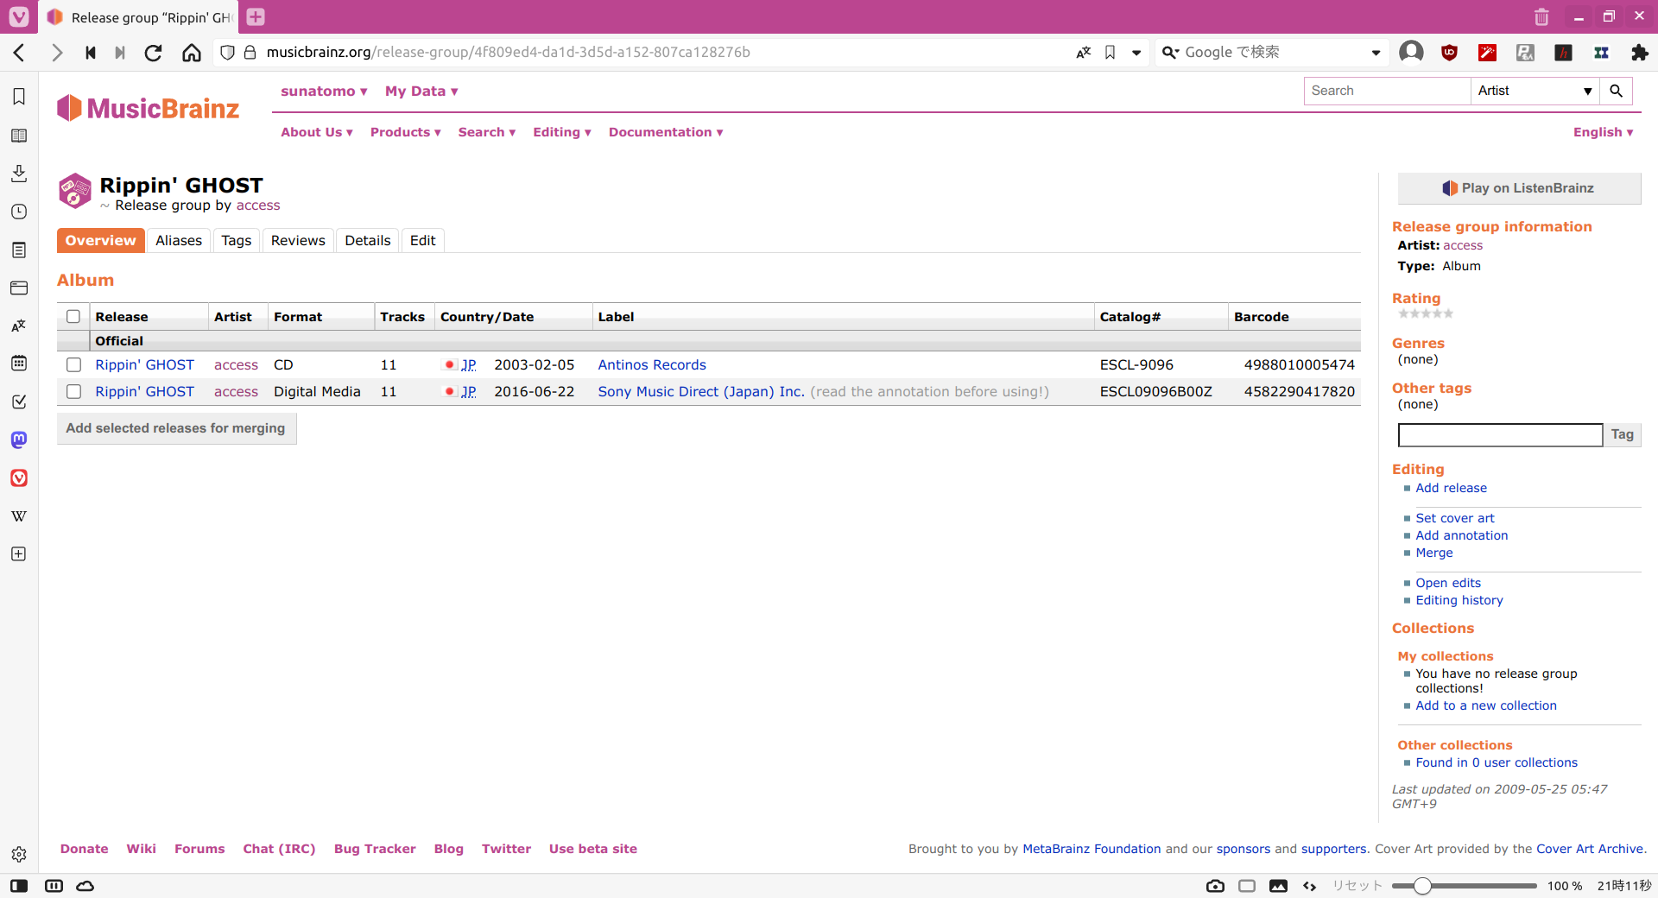Image resolution: width=1658 pixels, height=898 pixels.
Task: Open Sony Music Direct (Japan) Inc. link
Action: pyautogui.click(x=701, y=392)
